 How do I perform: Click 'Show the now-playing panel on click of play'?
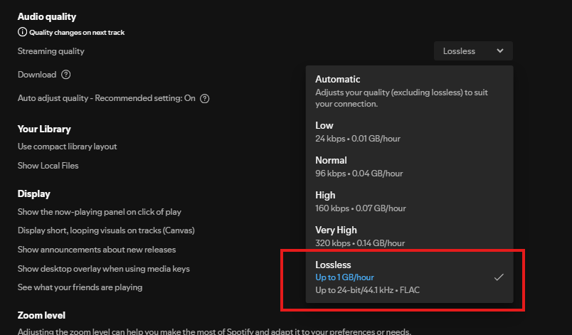coord(99,212)
